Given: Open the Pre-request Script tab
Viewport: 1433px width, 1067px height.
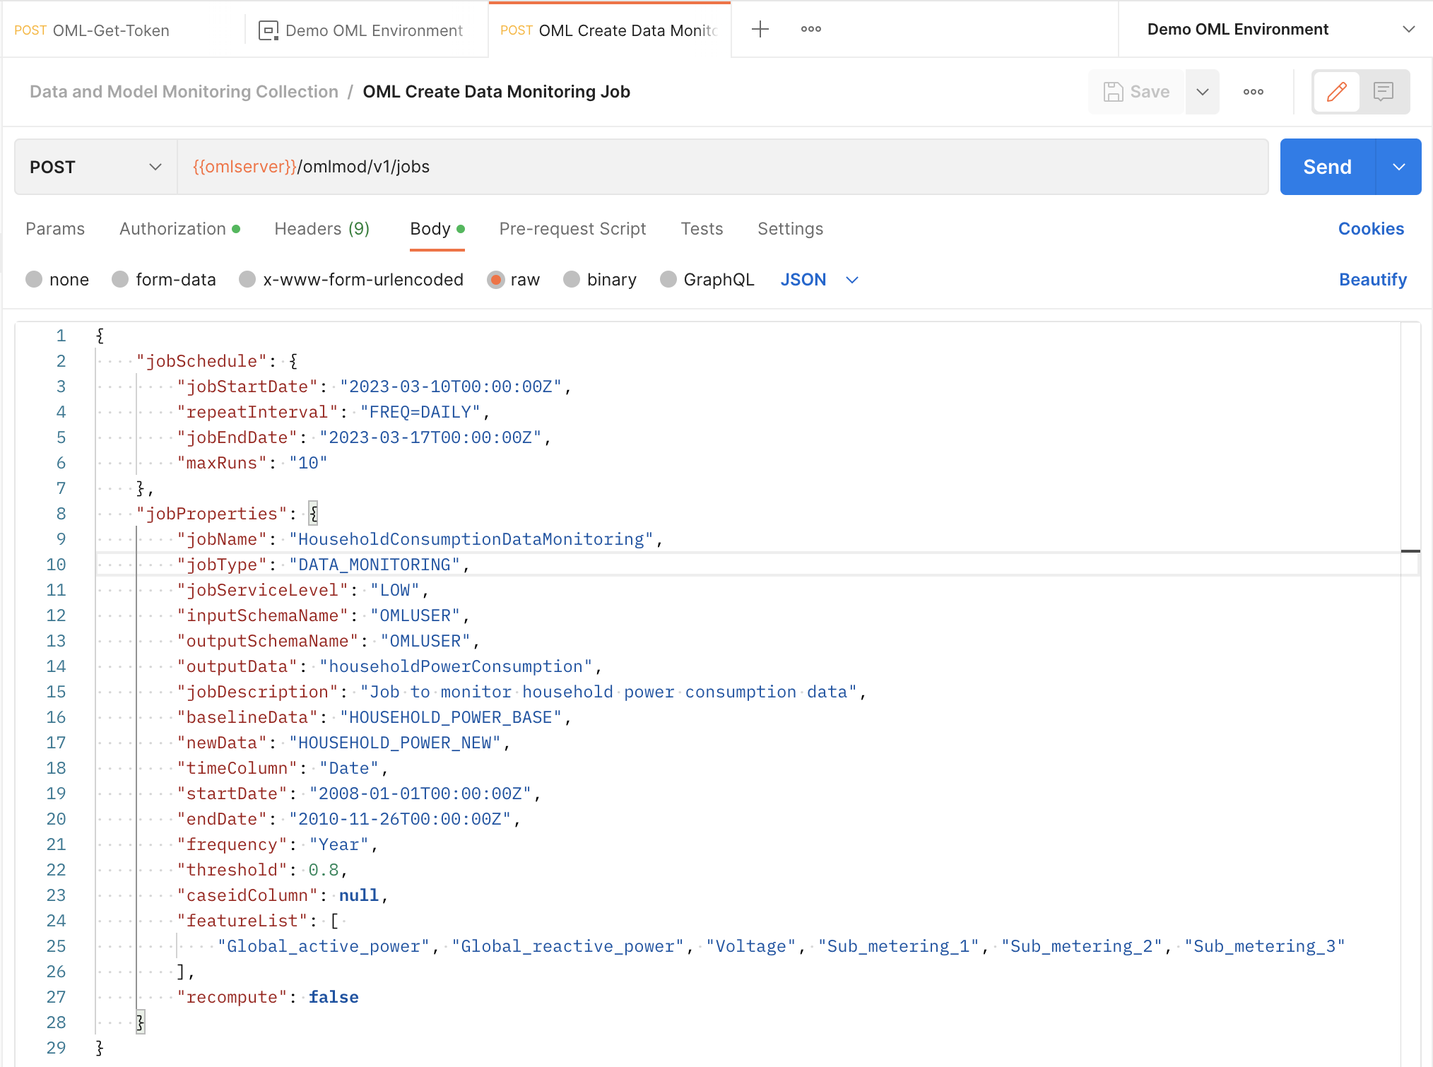Looking at the screenshot, I should point(572,229).
